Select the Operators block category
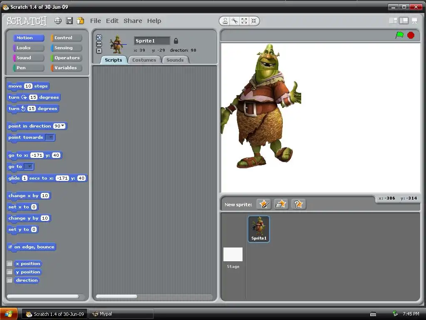Viewport: 426px width, 320px height. (x=66, y=57)
